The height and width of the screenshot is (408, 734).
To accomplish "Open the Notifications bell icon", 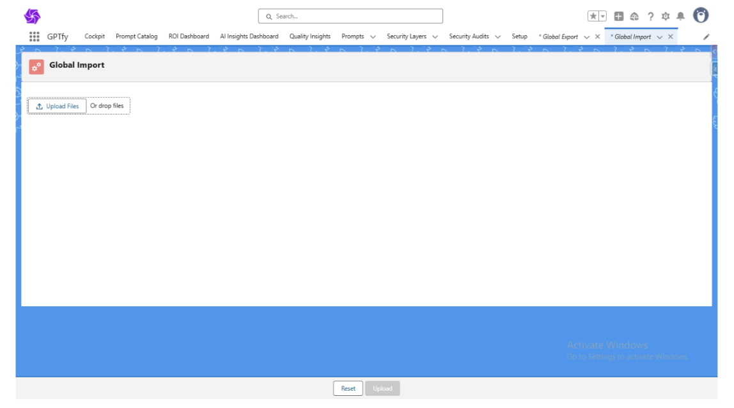I will pos(680,17).
